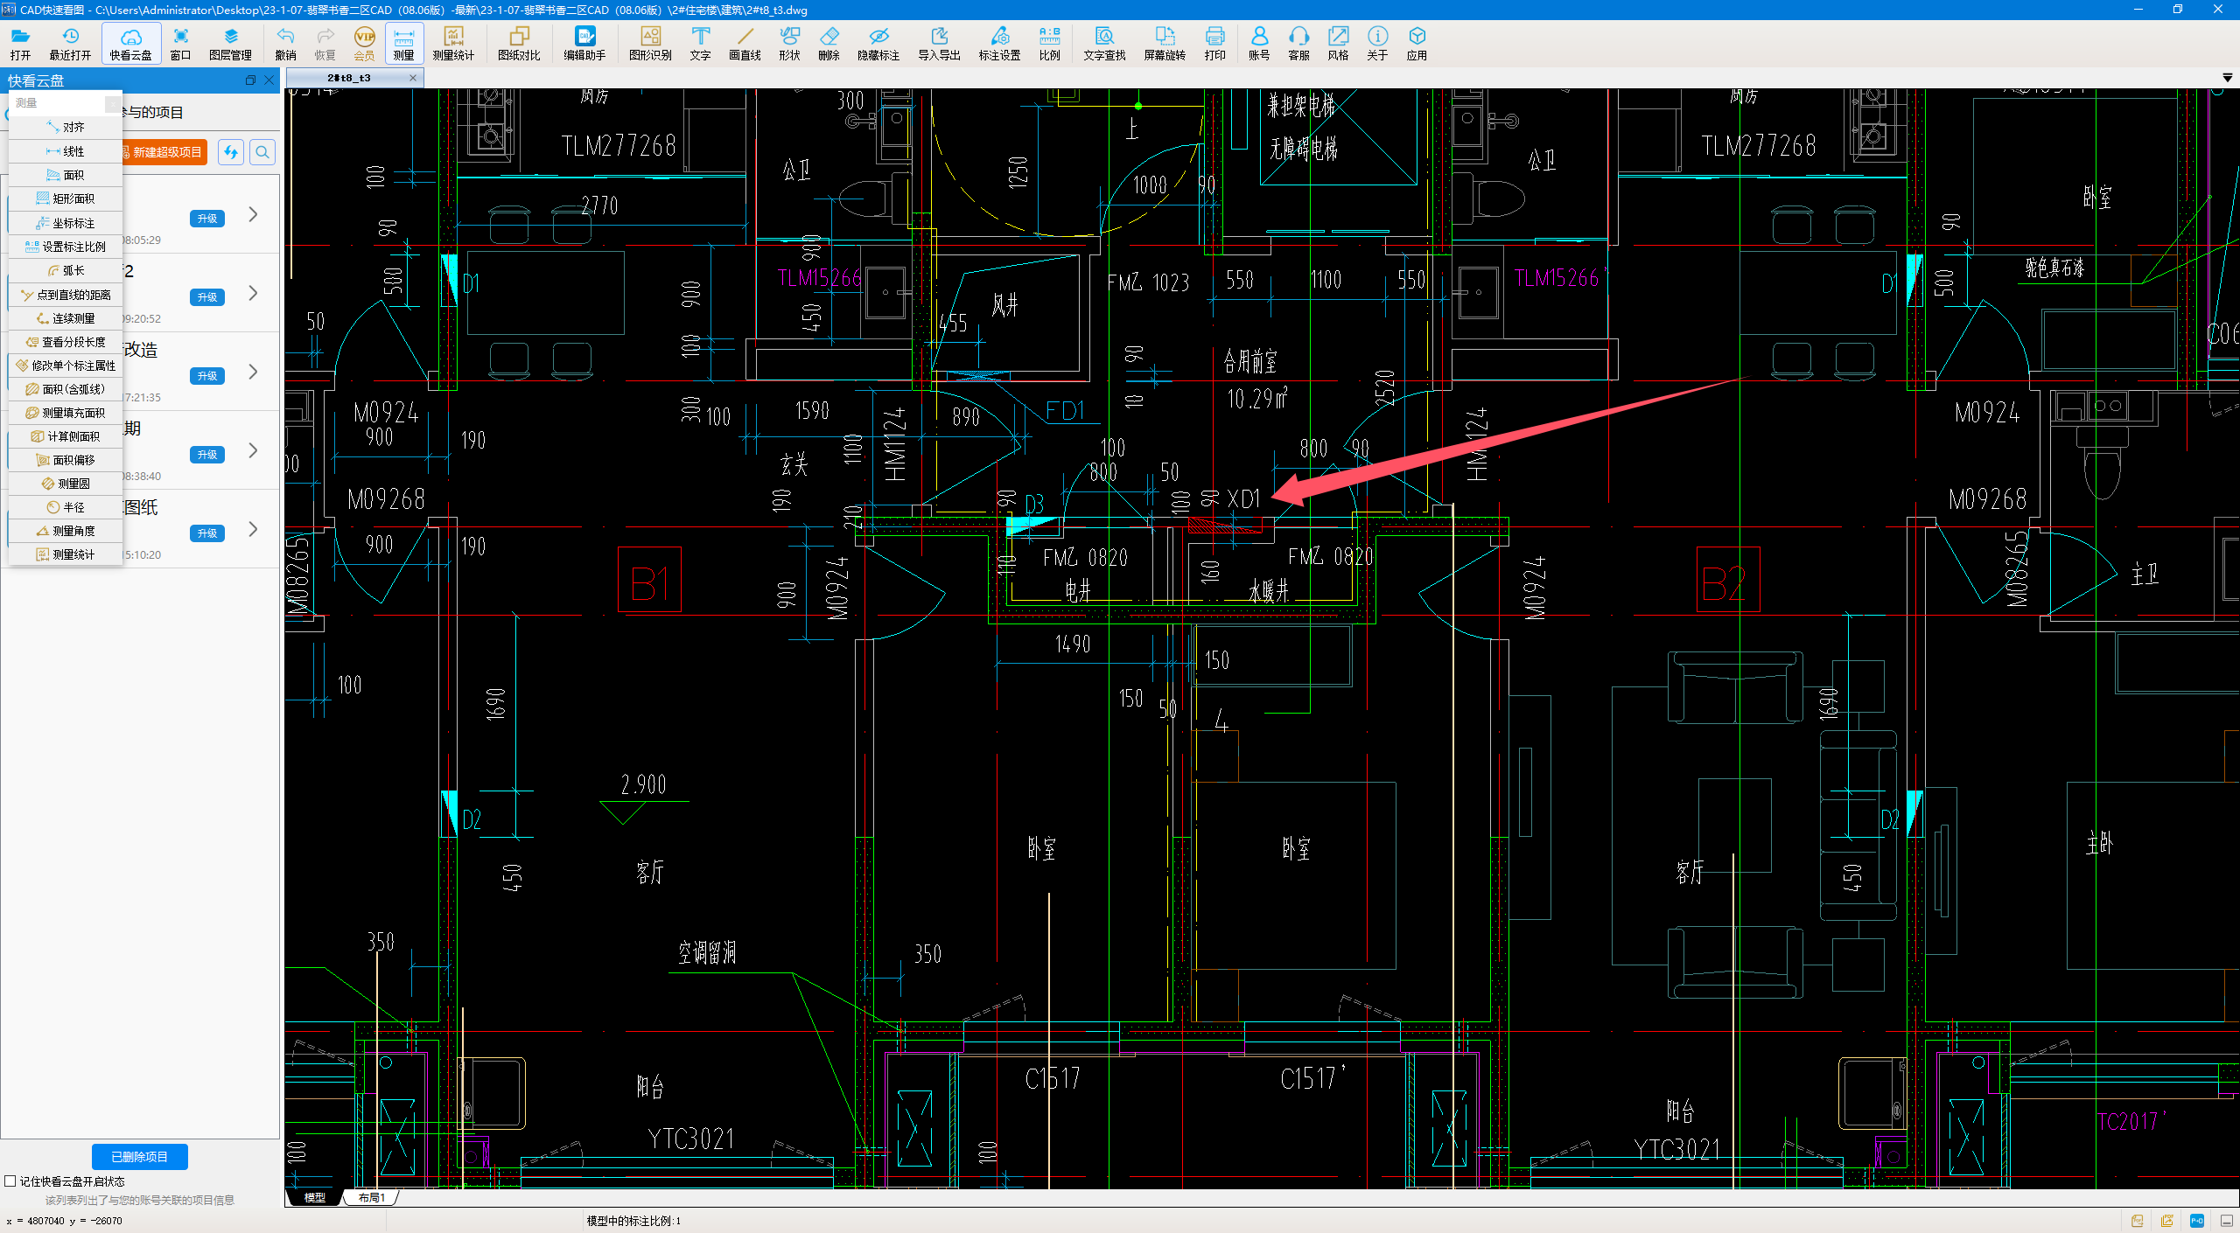Viewport: 2240px width, 1233px height.
Task: Choose 对齐 aligned measurement
Action: click(66, 128)
